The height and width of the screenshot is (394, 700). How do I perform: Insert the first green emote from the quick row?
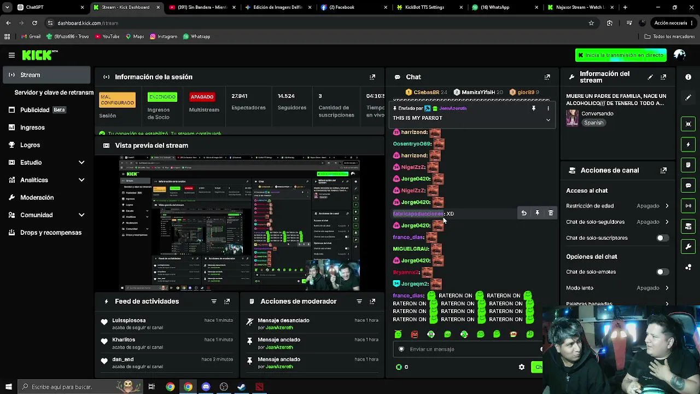tap(398, 334)
